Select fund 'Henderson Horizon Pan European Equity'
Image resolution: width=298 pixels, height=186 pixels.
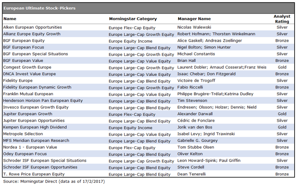pos(43,101)
